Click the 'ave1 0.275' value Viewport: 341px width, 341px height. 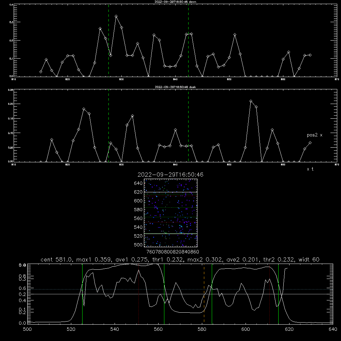coord(131,260)
